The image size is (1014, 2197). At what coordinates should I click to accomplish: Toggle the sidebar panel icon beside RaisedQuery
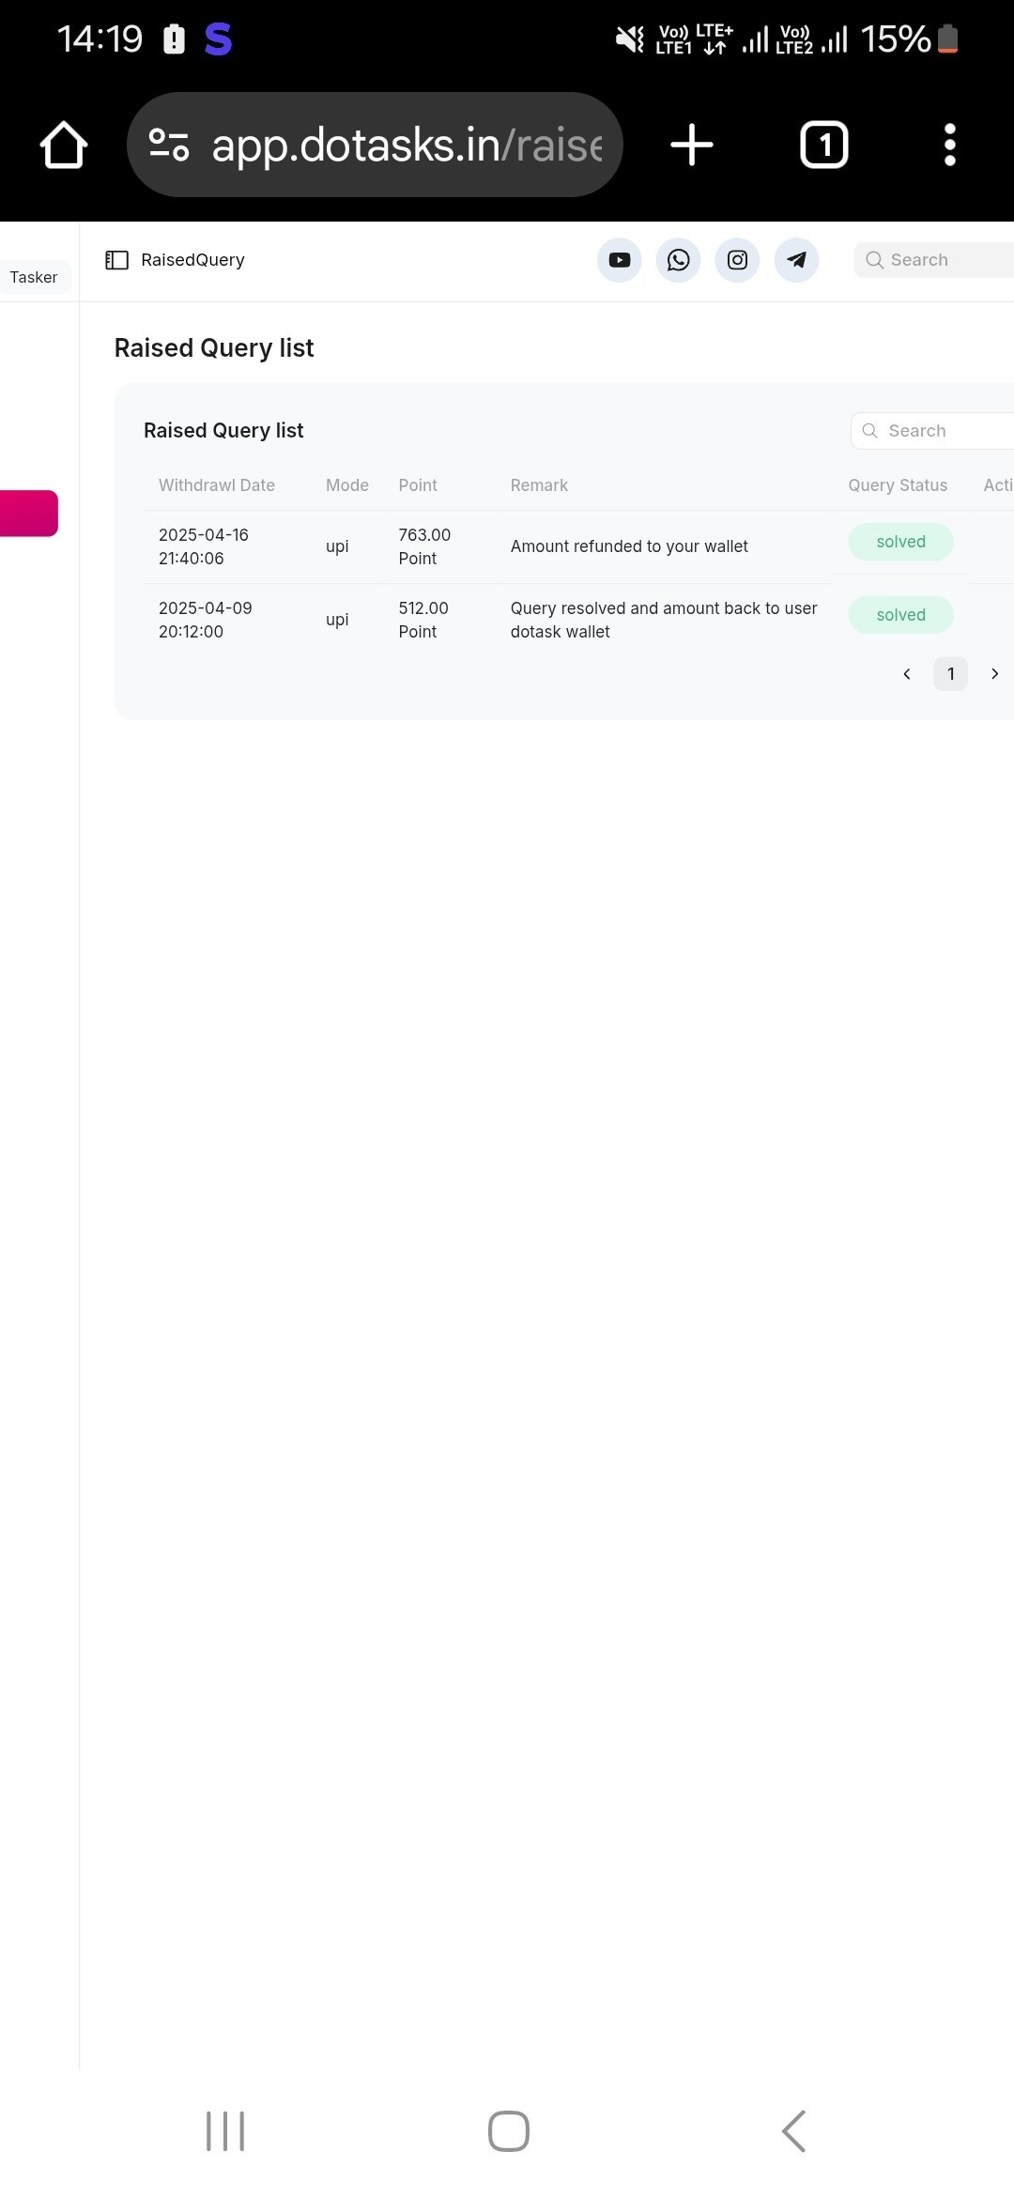(117, 260)
